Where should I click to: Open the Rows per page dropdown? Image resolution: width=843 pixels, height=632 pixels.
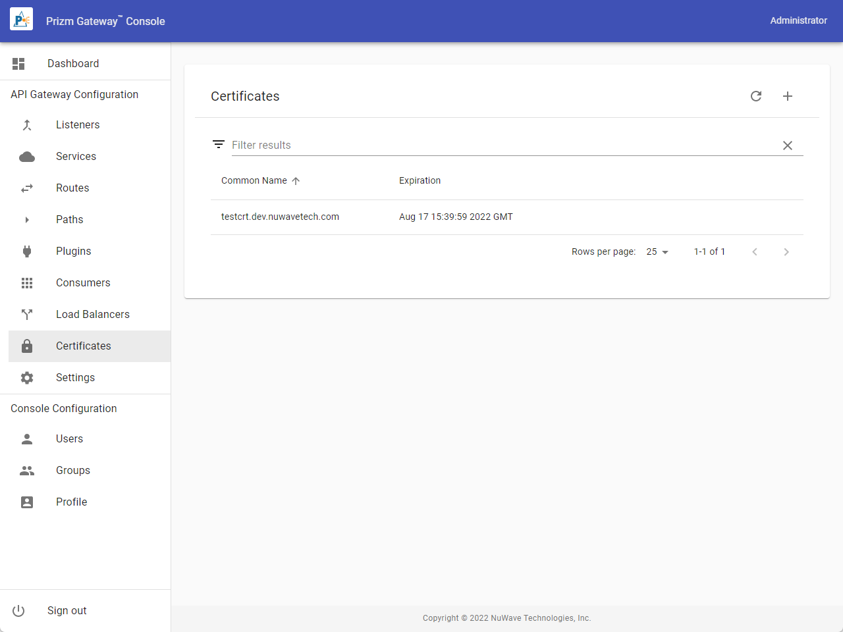click(657, 252)
